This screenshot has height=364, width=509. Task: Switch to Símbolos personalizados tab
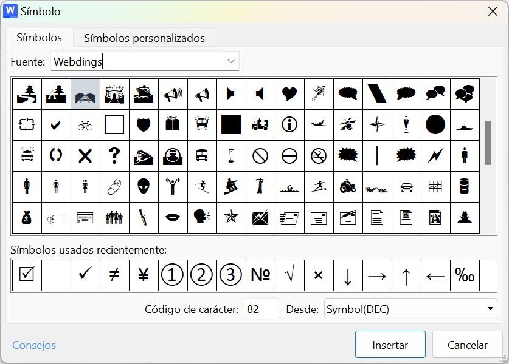click(x=144, y=38)
